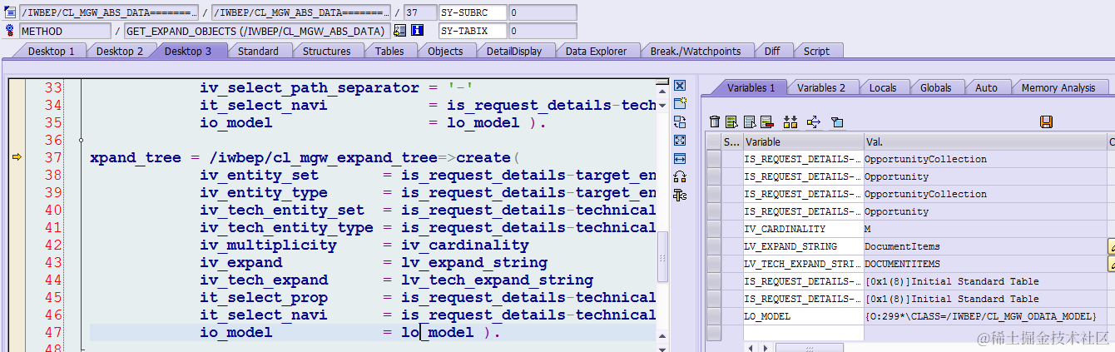Viewport: 1115px width, 352px height.
Task: Click the gear icon beside METHOD field
Action: (x=9, y=31)
